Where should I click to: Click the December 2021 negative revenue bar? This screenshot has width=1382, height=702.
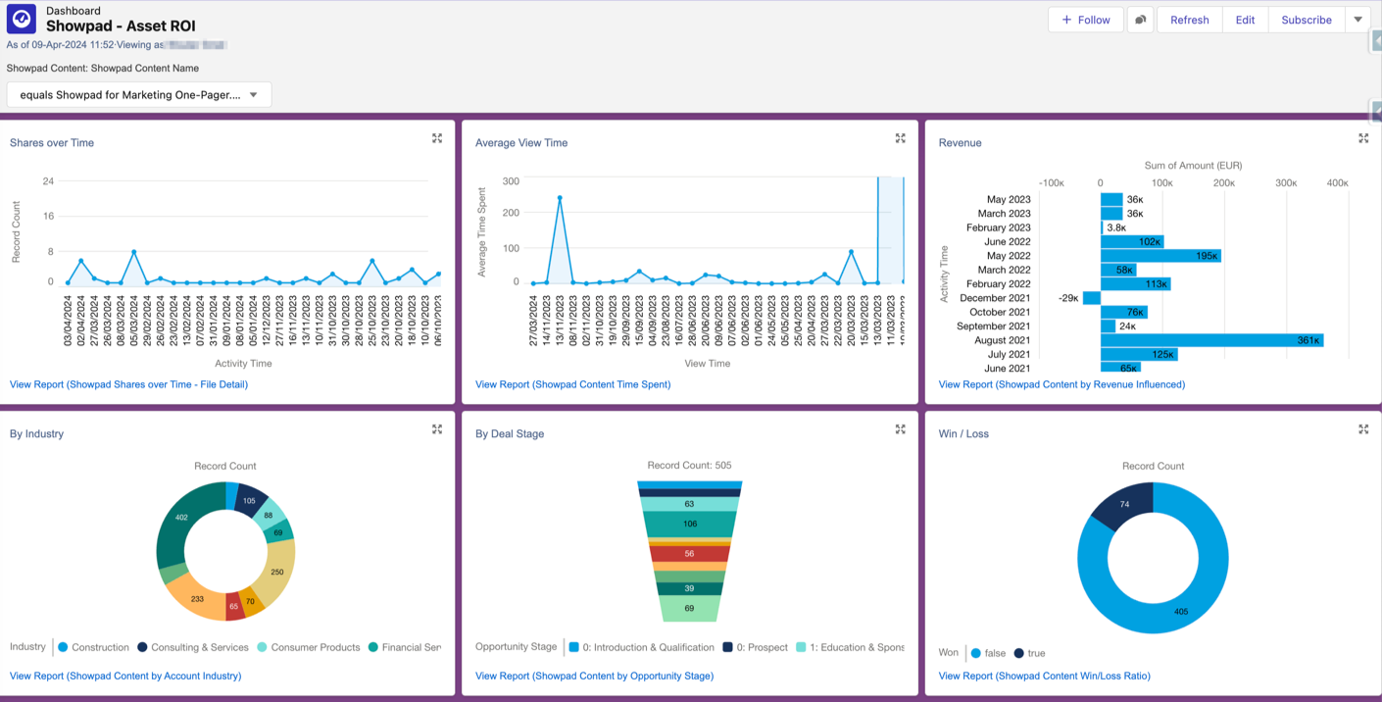pos(1092,298)
